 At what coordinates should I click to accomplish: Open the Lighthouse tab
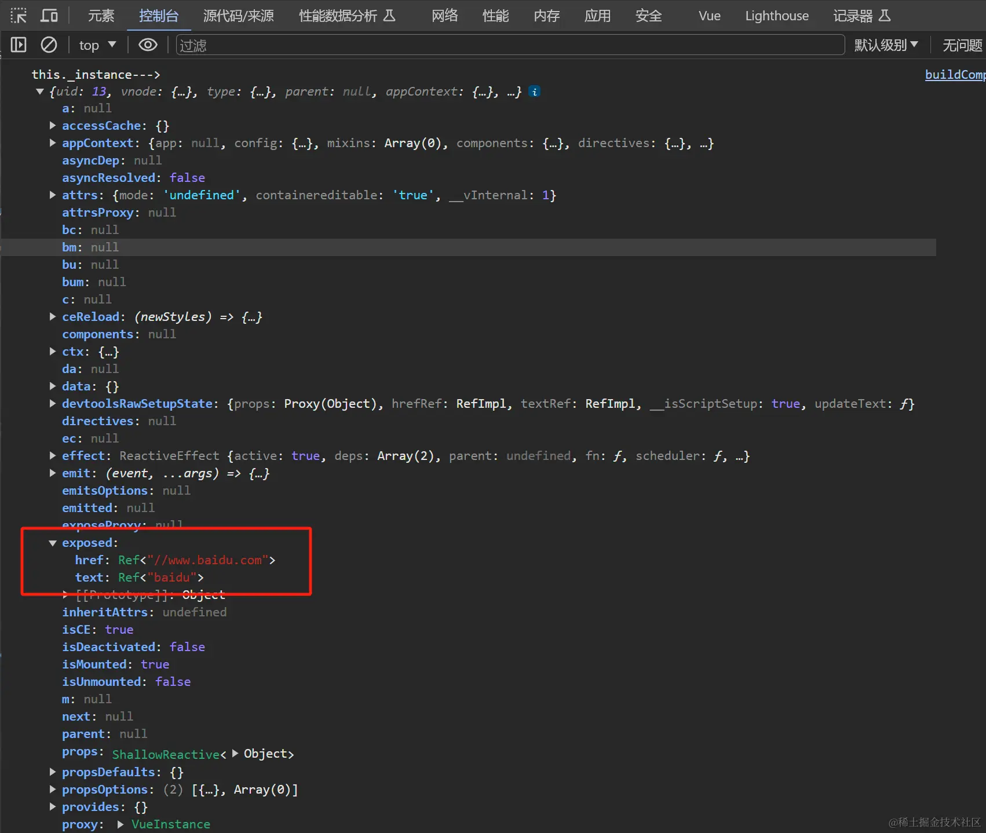777,16
